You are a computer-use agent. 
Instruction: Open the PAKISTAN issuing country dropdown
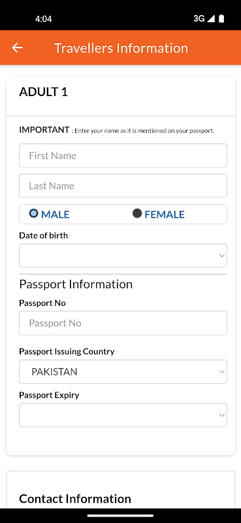(123, 371)
